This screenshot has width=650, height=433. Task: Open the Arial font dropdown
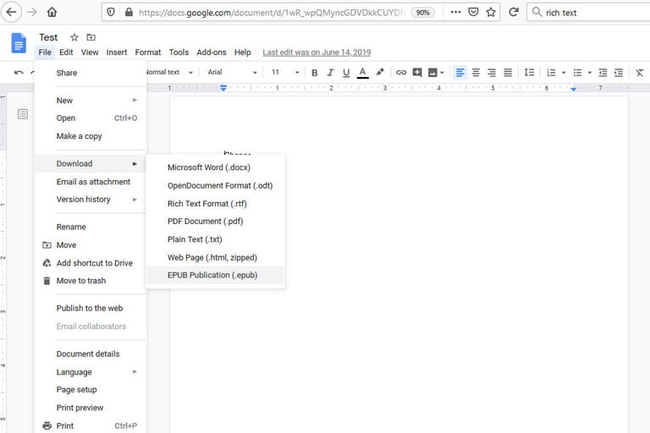[x=232, y=73]
